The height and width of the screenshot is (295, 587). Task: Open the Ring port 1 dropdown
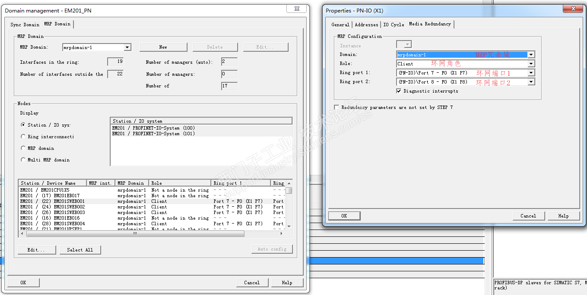(531, 73)
